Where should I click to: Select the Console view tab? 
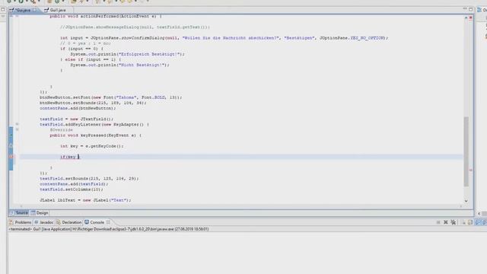94,222
